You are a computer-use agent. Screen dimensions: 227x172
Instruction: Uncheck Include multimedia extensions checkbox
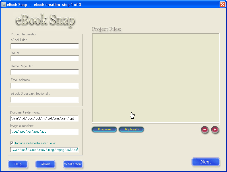(12, 143)
